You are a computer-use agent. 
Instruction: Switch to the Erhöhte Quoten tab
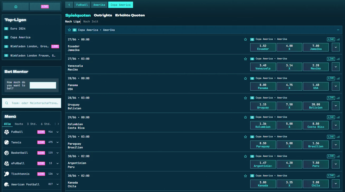(x=130, y=15)
